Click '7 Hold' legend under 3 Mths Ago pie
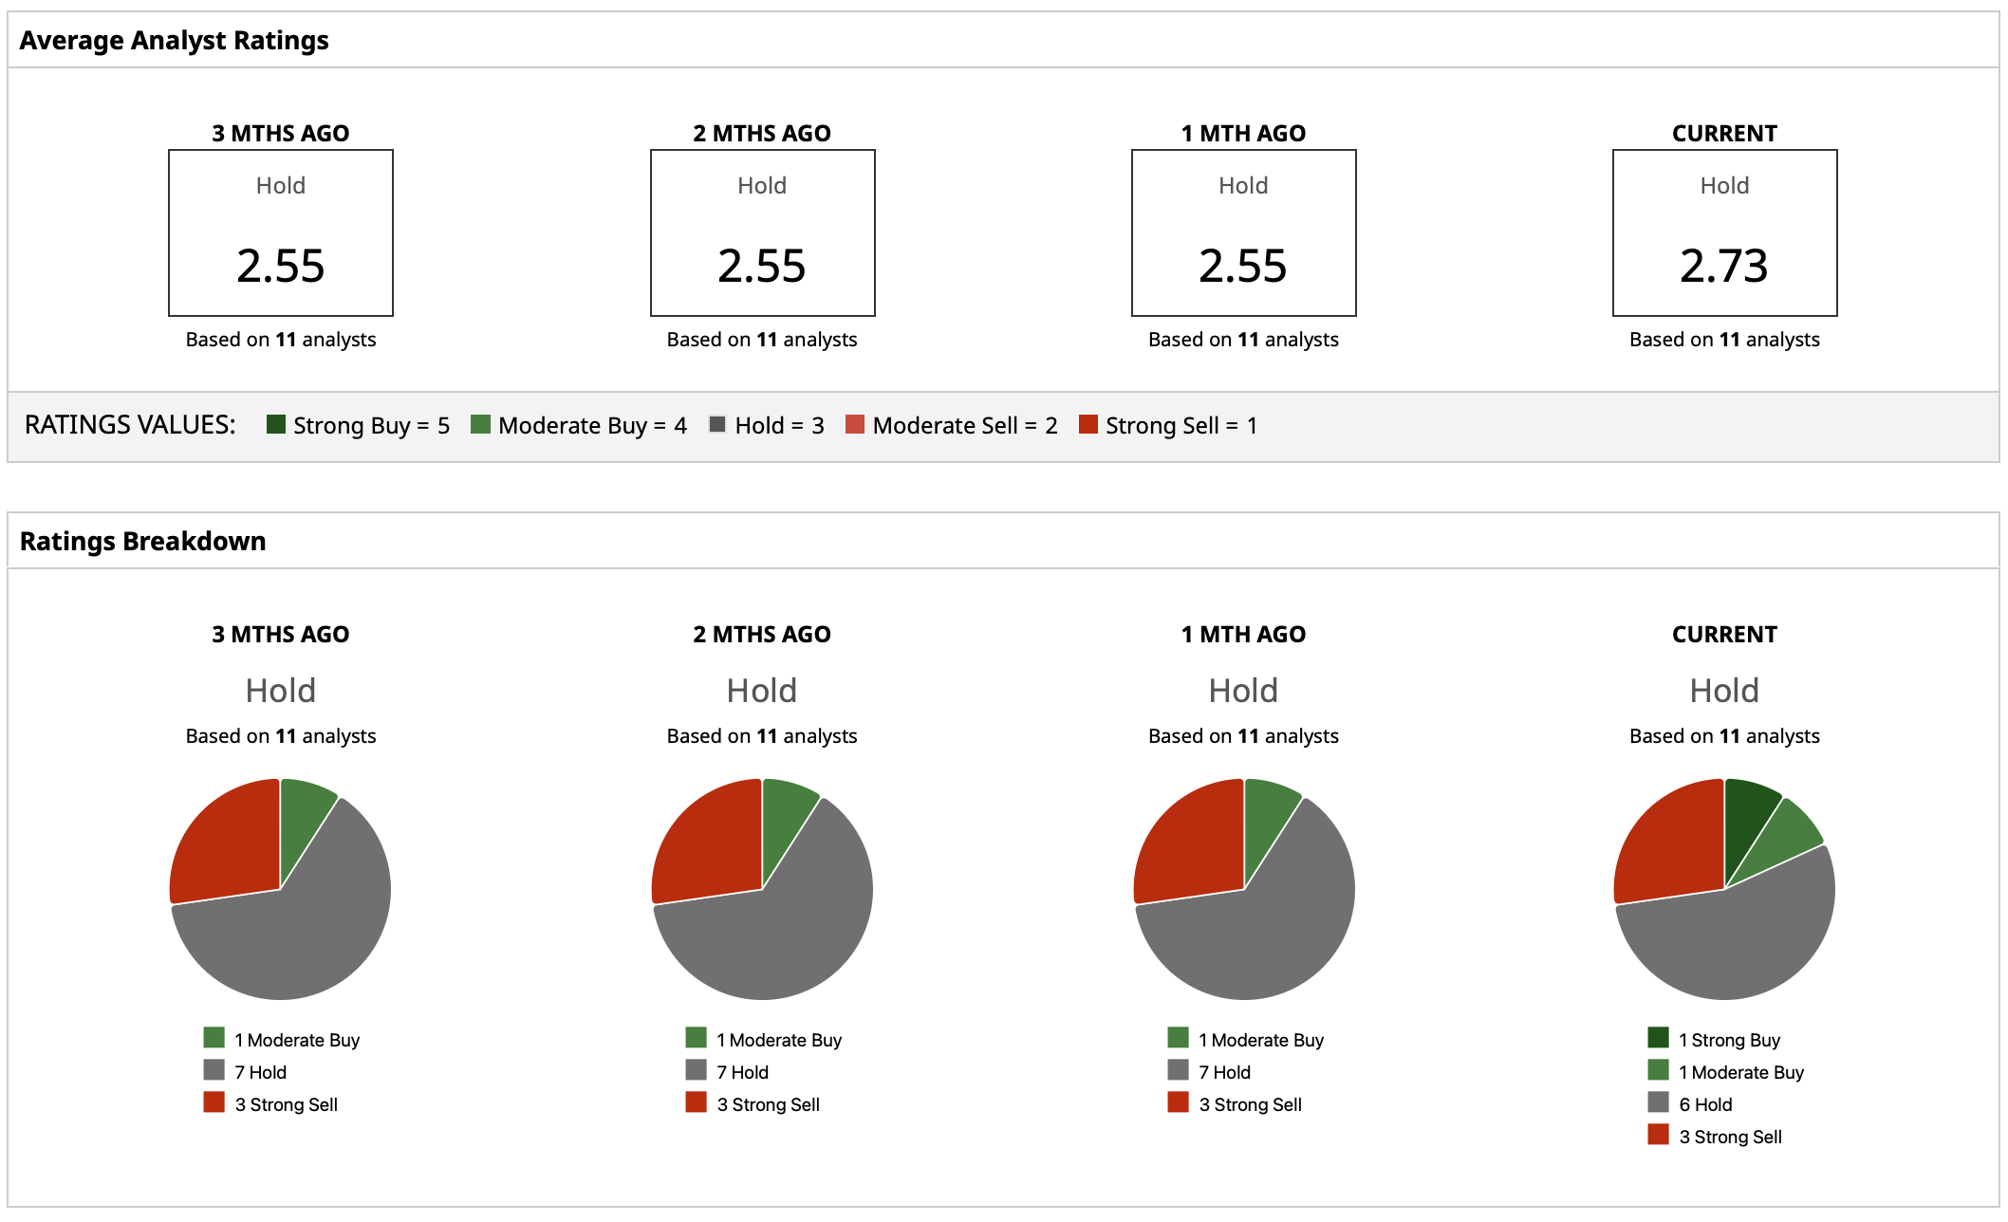Viewport: 2008px width, 1222px height. tap(260, 1072)
